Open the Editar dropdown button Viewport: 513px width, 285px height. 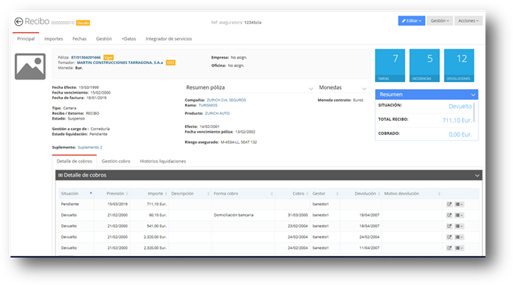[412, 20]
